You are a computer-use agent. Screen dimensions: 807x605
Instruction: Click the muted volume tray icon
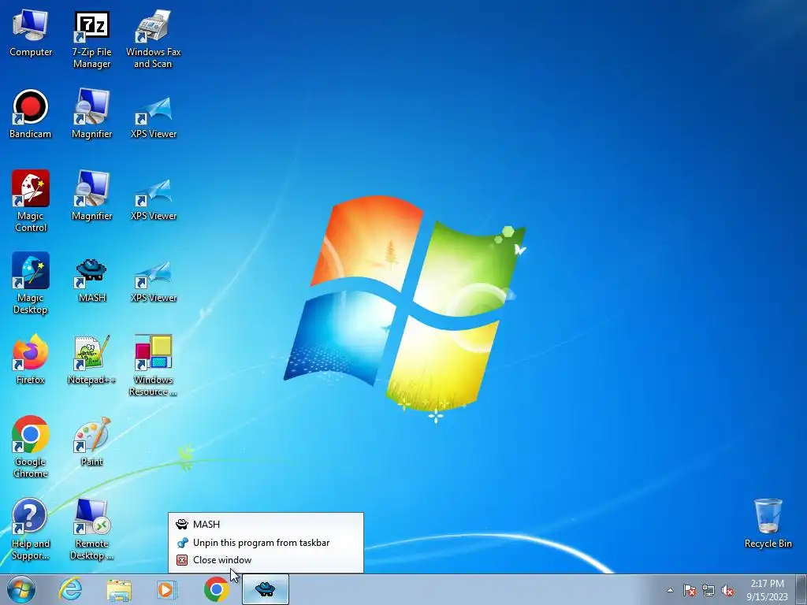click(x=727, y=590)
